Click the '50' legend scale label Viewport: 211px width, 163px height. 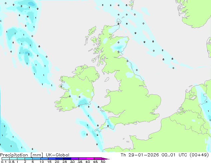pos(103,162)
